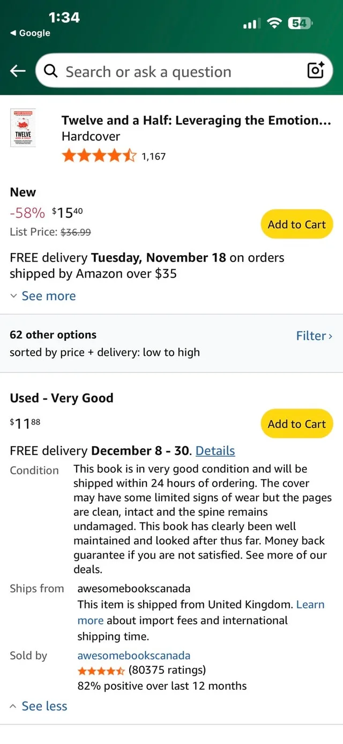Add the new $15.40 copy to cart
343x744 pixels.
[296, 224]
